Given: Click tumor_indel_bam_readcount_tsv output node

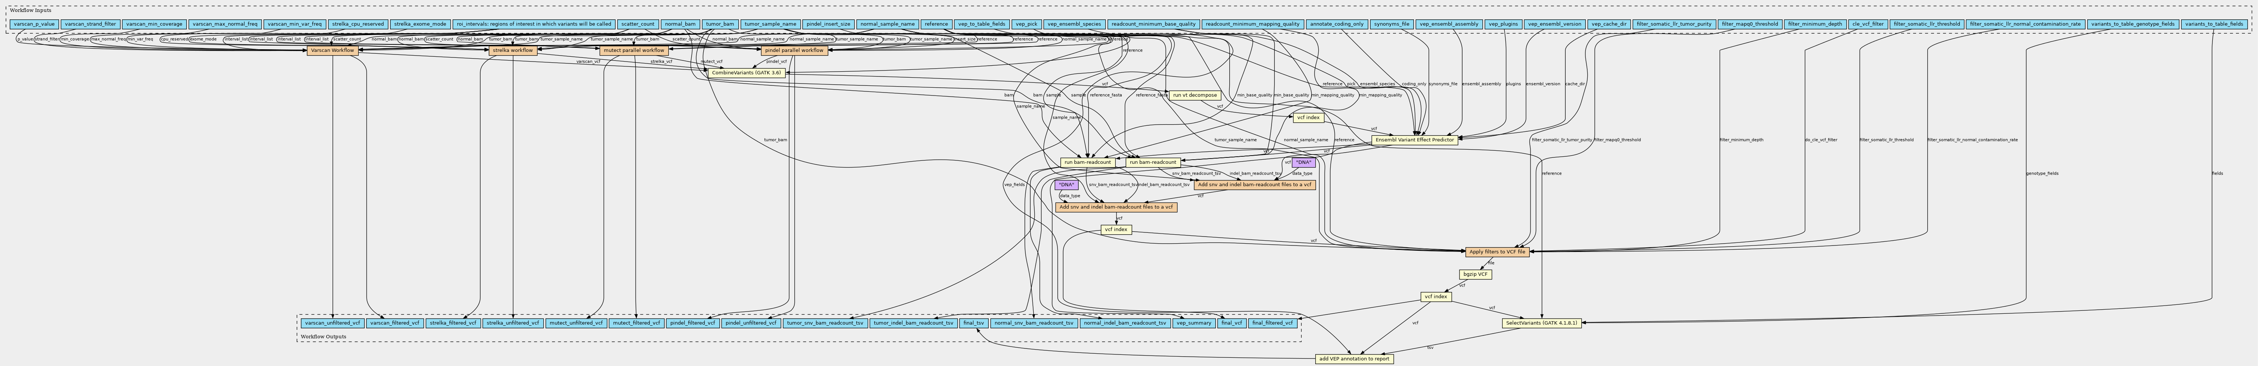Looking at the screenshot, I should 913,323.
